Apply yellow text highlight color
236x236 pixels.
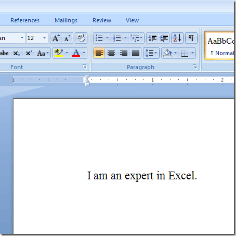pyautogui.click(x=59, y=53)
